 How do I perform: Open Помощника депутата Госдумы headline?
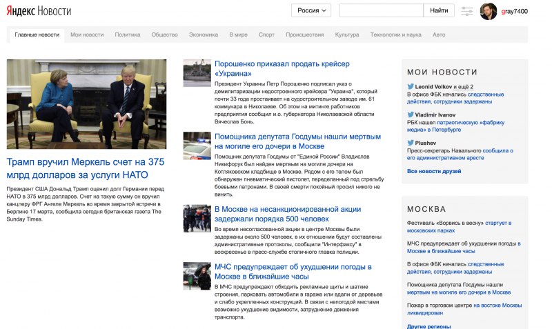pos(297,141)
